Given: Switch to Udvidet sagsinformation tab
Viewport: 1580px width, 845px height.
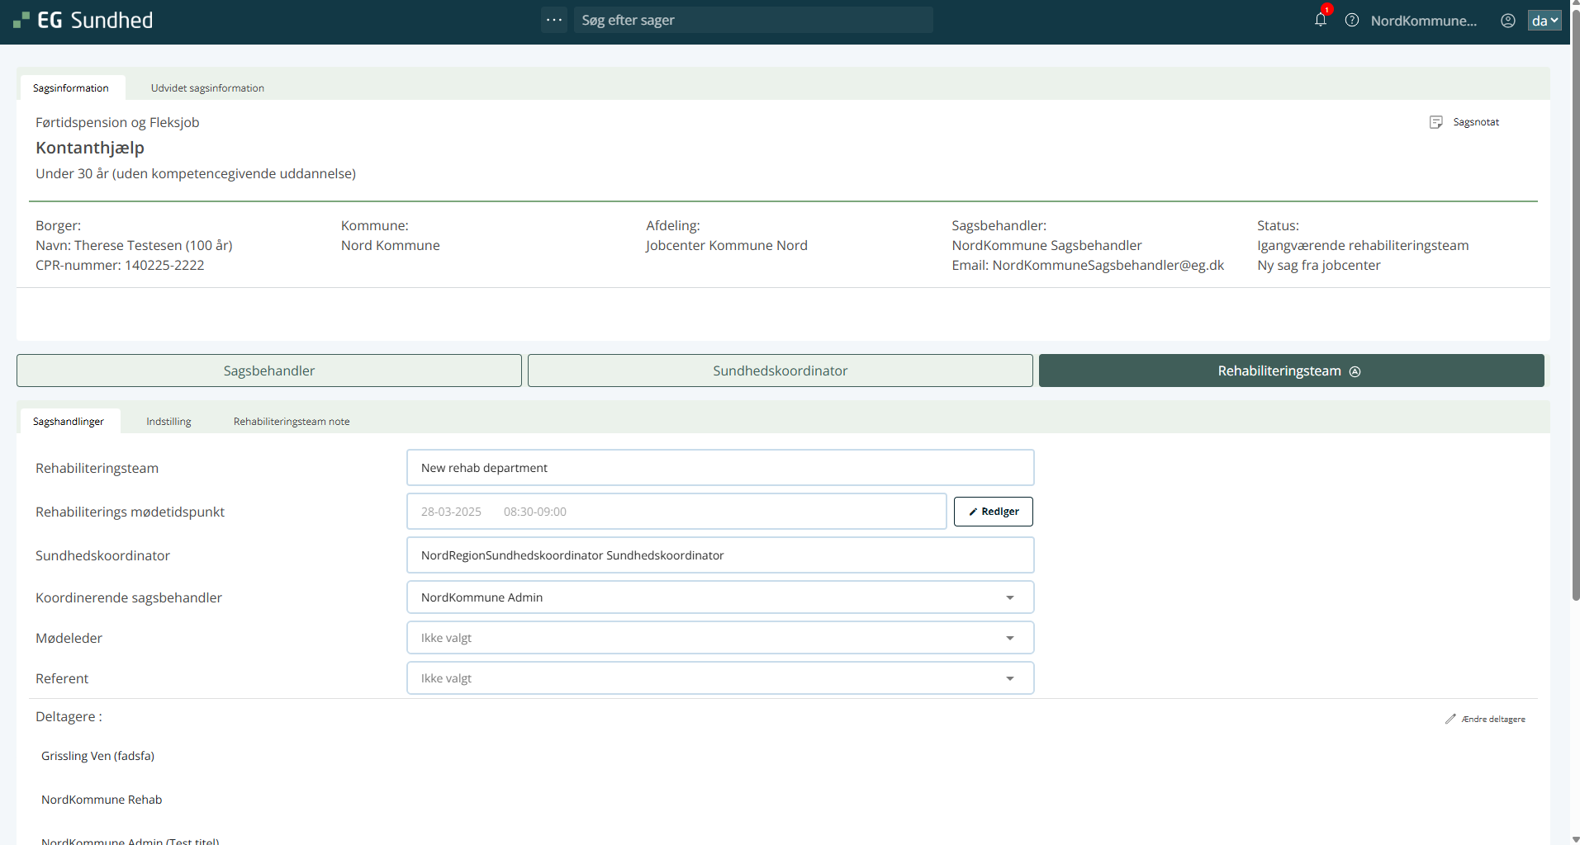Looking at the screenshot, I should click(207, 88).
